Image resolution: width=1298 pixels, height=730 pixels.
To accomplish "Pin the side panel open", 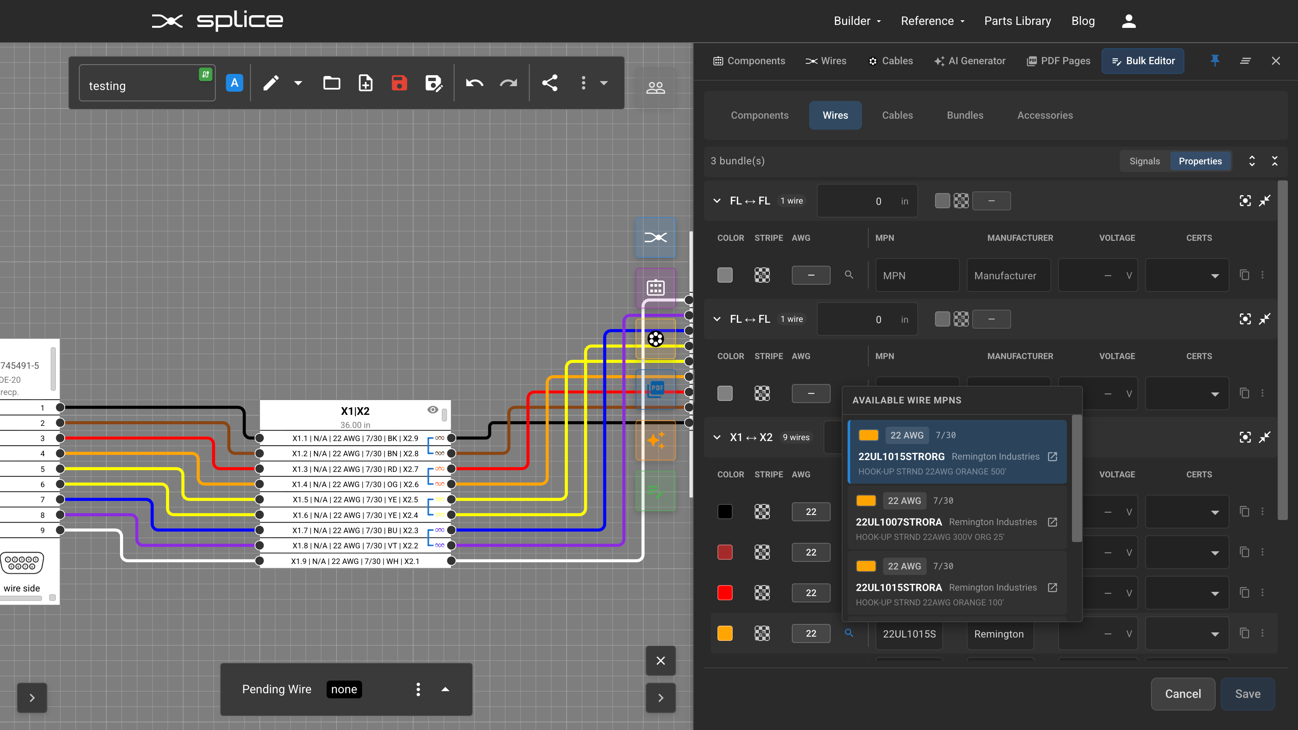I will [x=1214, y=60].
